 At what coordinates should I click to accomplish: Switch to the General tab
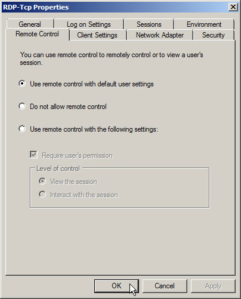point(30,24)
